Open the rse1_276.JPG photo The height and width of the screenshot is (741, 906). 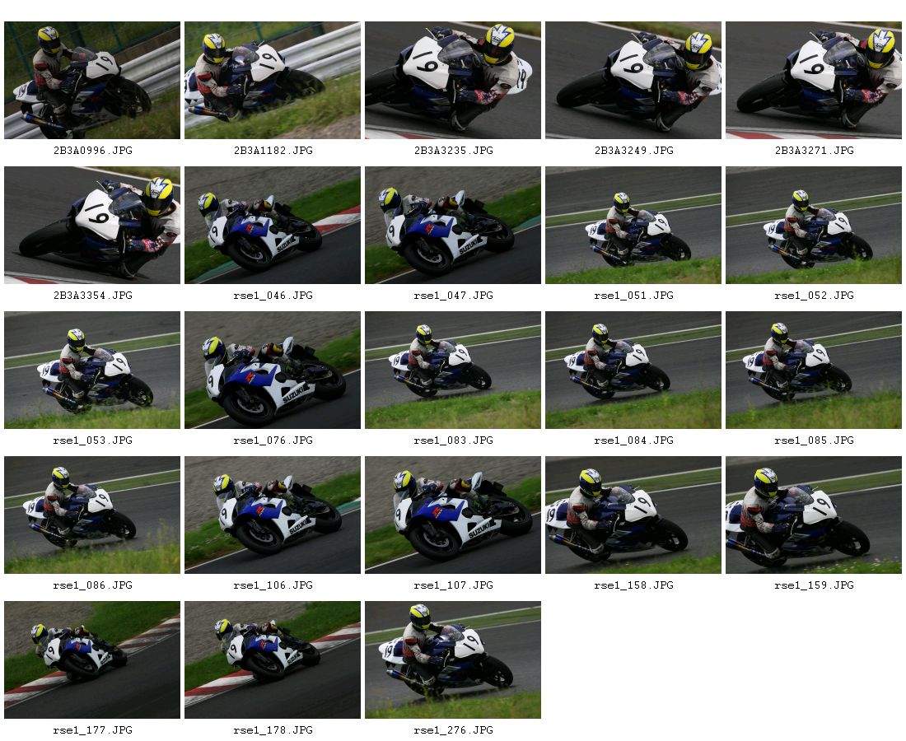(453, 660)
